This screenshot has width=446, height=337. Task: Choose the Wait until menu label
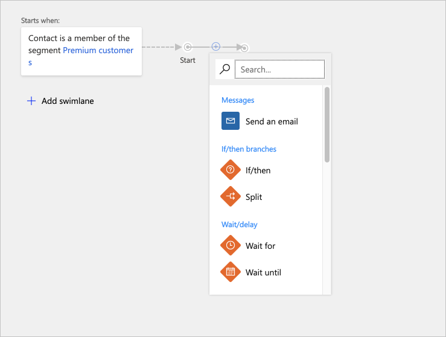click(263, 272)
